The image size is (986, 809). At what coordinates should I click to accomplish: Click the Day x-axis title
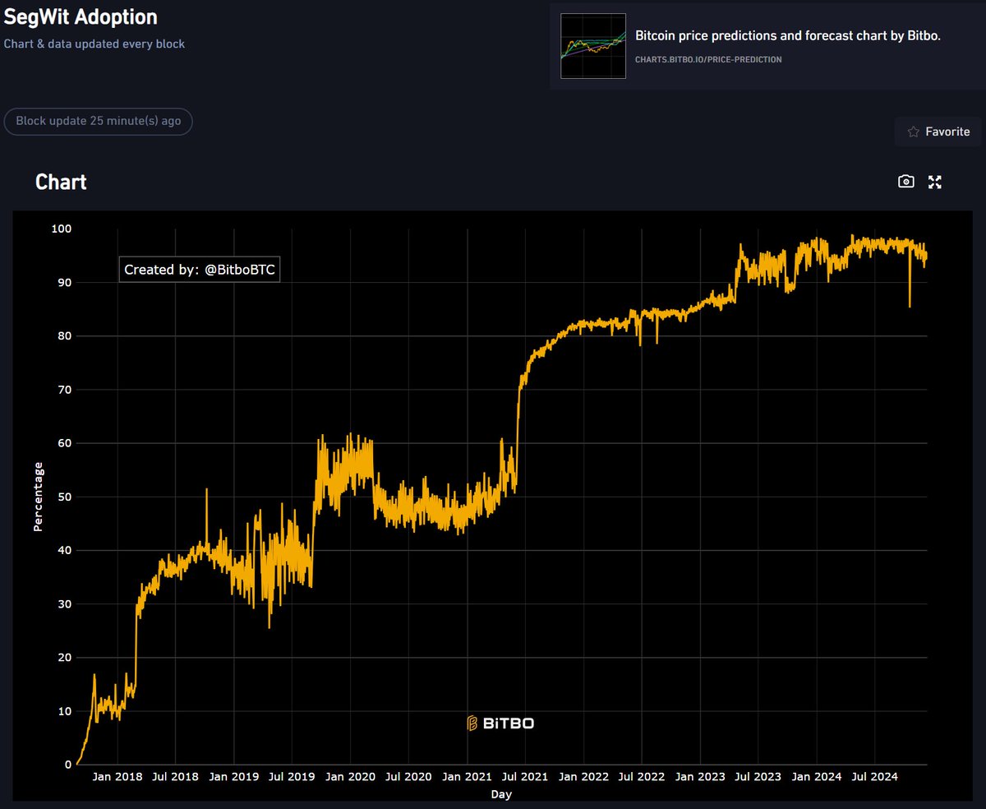coord(501,794)
